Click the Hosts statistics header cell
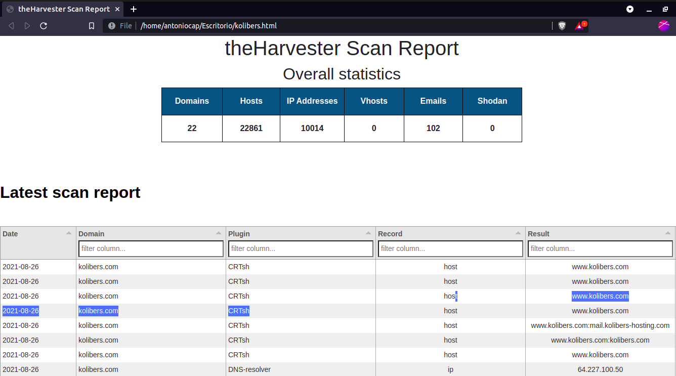The width and height of the screenshot is (676, 376). tap(251, 101)
